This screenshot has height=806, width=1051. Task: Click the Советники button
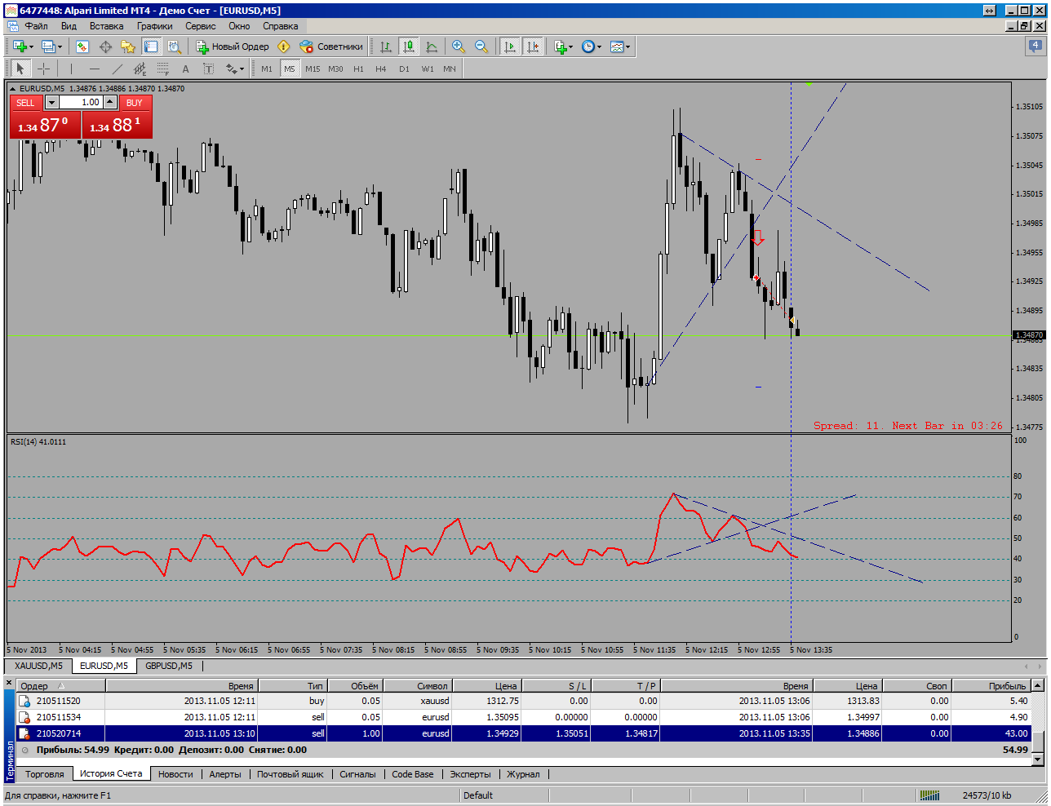tap(331, 46)
